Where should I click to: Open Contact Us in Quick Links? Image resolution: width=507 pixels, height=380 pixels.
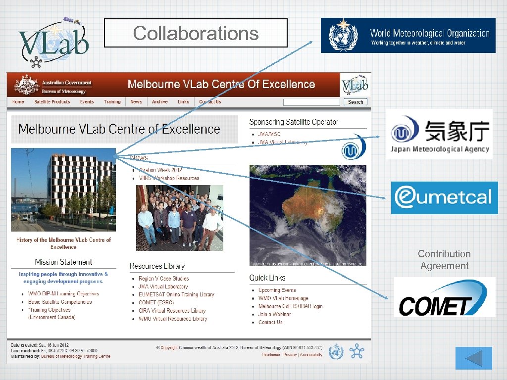coord(270,322)
